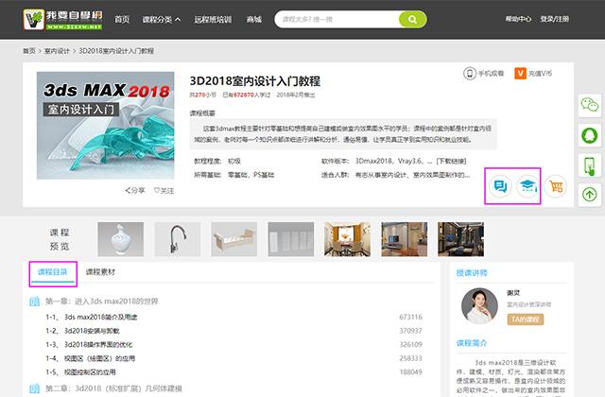The height and width of the screenshot is (397, 605).
Task: Click the 3ds MAX 2018 course cover image
Action: click(105, 126)
